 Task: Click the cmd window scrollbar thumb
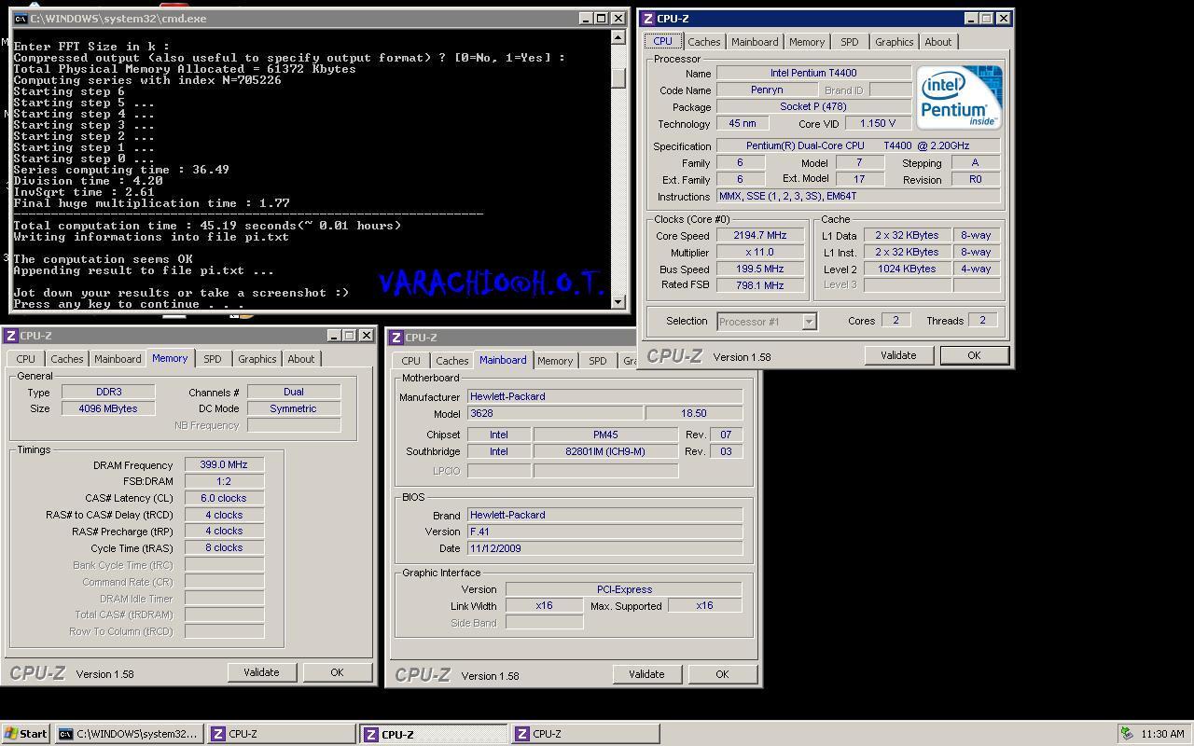coord(618,78)
